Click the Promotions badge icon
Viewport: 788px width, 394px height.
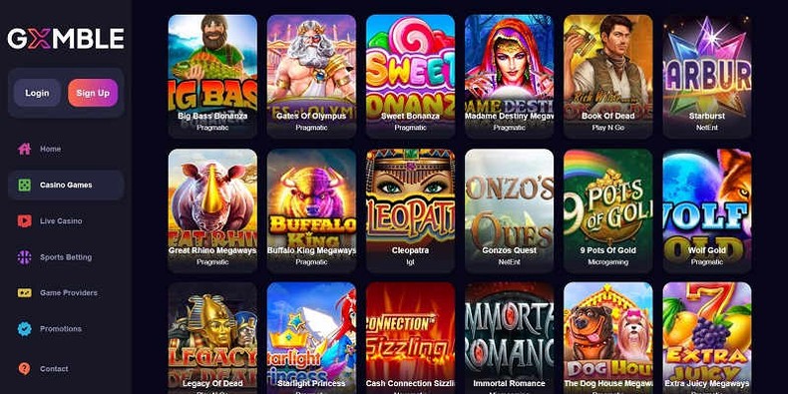[x=24, y=329]
